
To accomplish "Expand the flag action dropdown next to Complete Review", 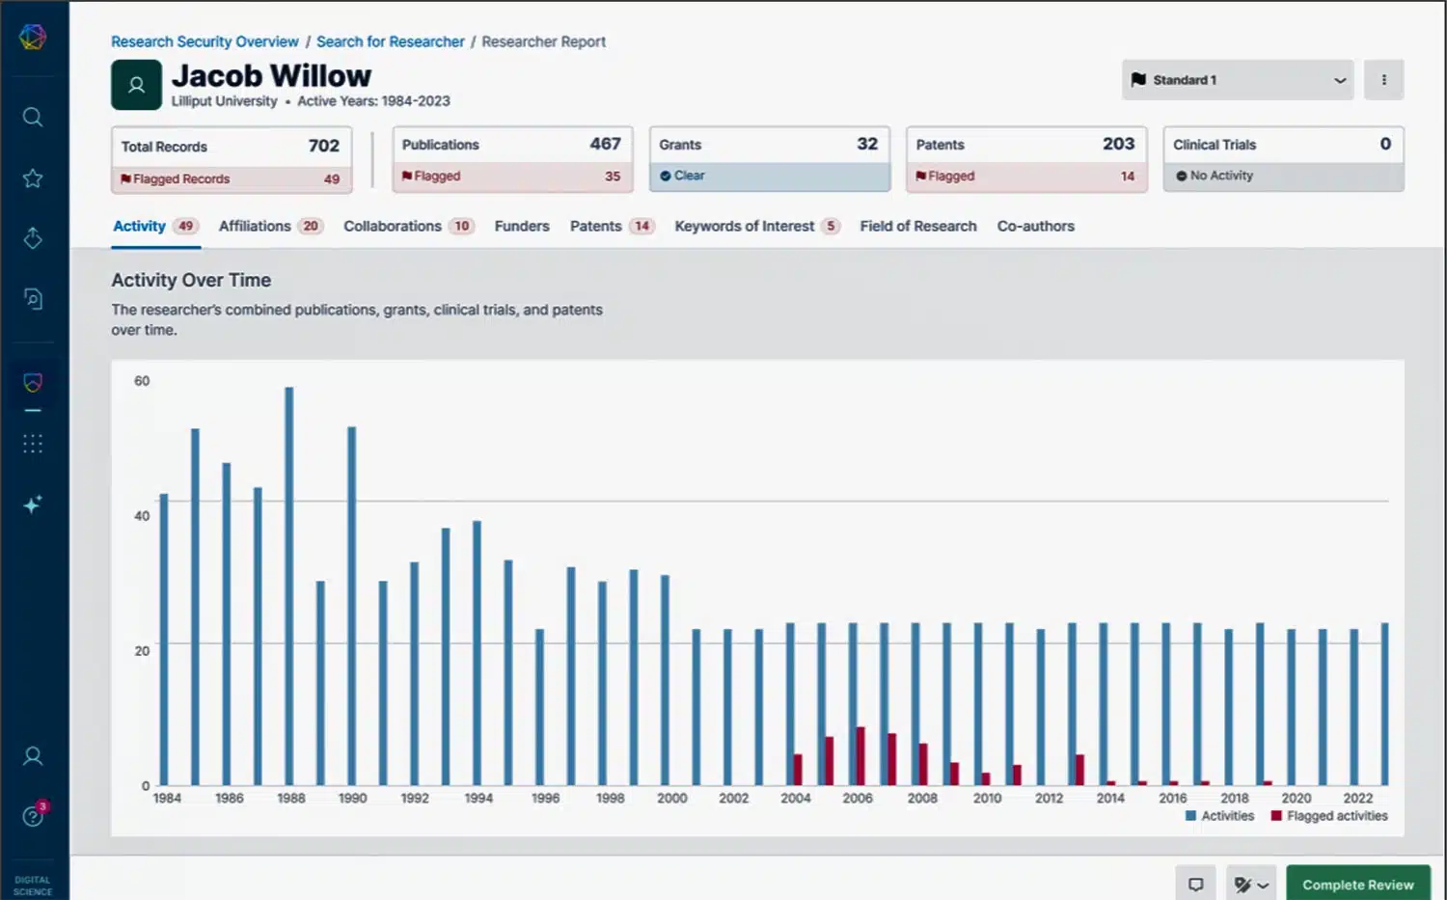I will [x=1252, y=885].
